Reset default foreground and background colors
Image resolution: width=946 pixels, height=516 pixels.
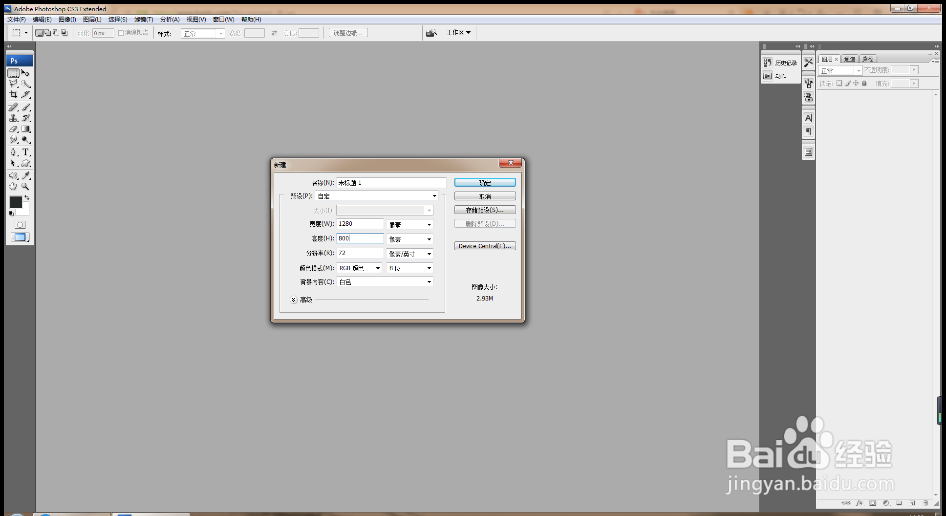11,214
